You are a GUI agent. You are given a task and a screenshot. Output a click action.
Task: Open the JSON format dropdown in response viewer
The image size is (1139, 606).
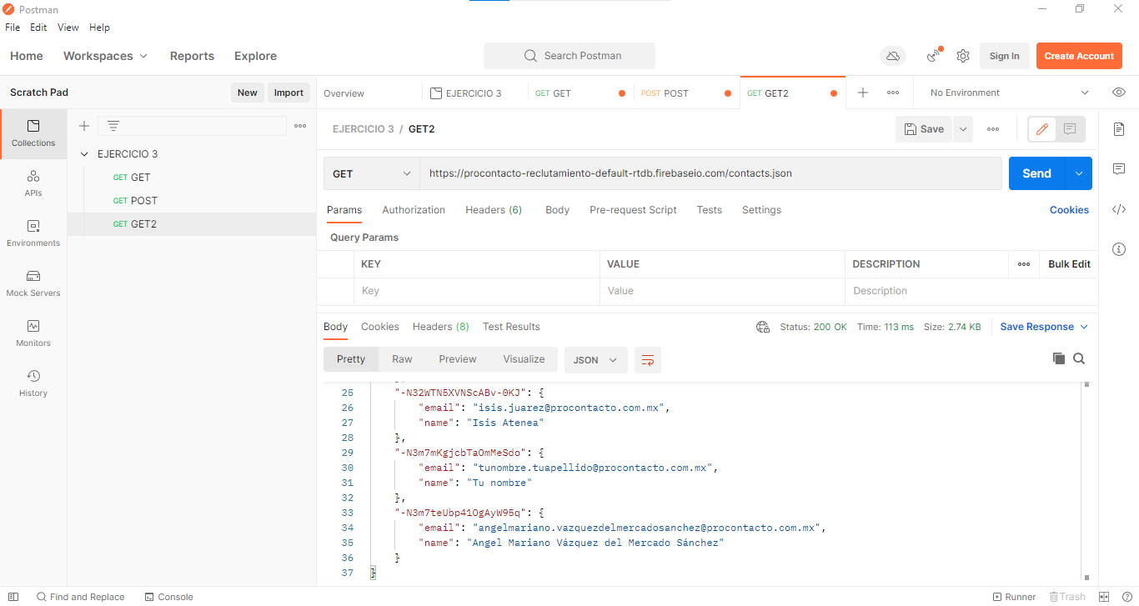pos(595,359)
